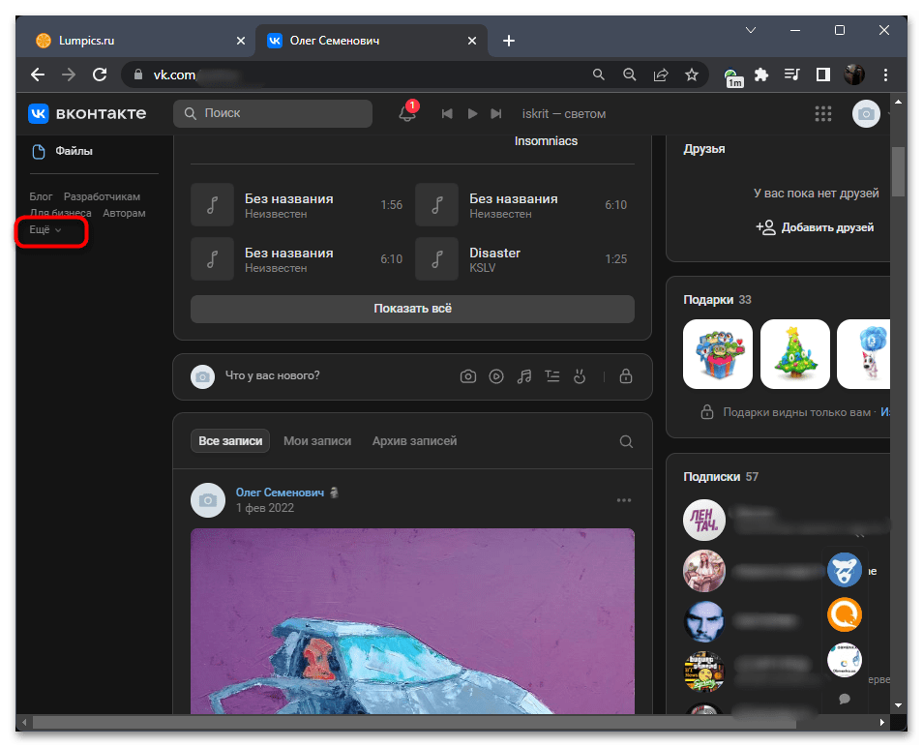Open the Блог footer link
This screenshot has width=923, height=747.
[x=41, y=196]
